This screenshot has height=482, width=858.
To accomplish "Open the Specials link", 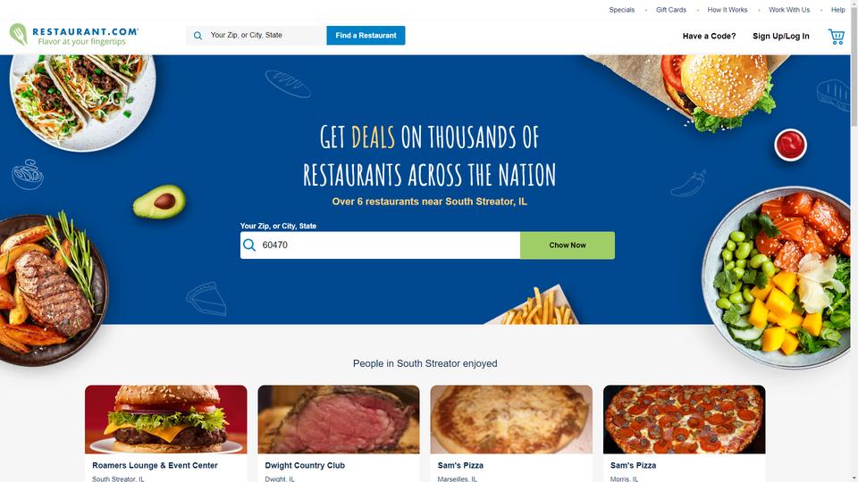I will click(x=622, y=10).
